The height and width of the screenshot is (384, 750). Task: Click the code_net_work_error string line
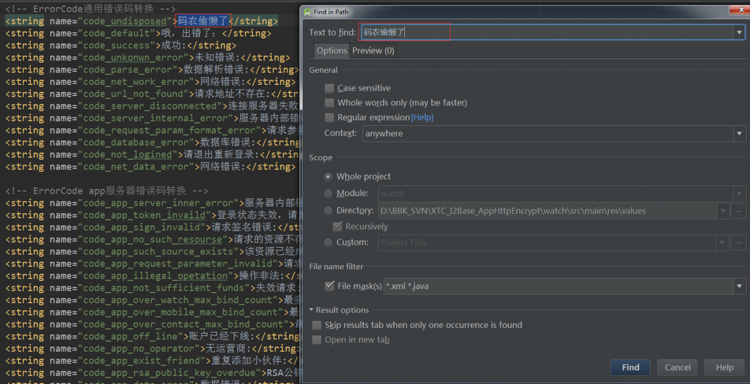151,82
